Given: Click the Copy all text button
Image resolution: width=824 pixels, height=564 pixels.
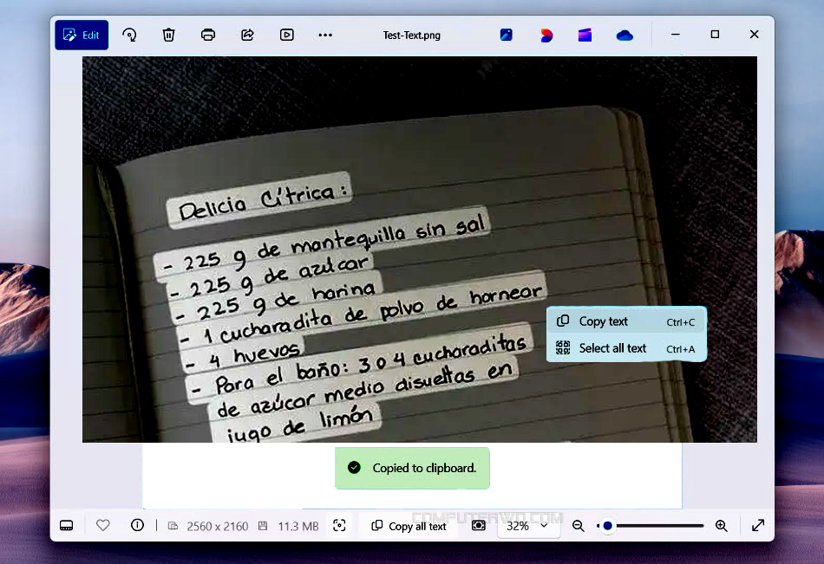Looking at the screenshot, I should [409, 526].
